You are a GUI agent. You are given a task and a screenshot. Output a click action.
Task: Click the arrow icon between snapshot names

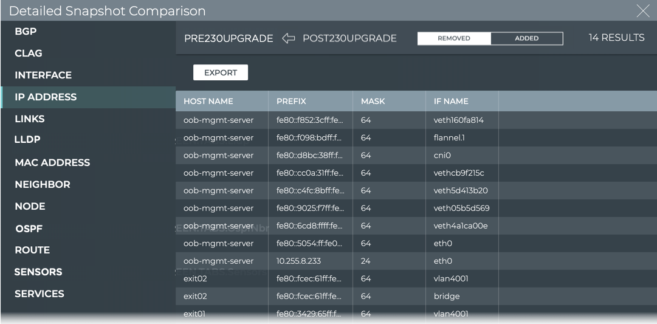(x=288, y=38)
